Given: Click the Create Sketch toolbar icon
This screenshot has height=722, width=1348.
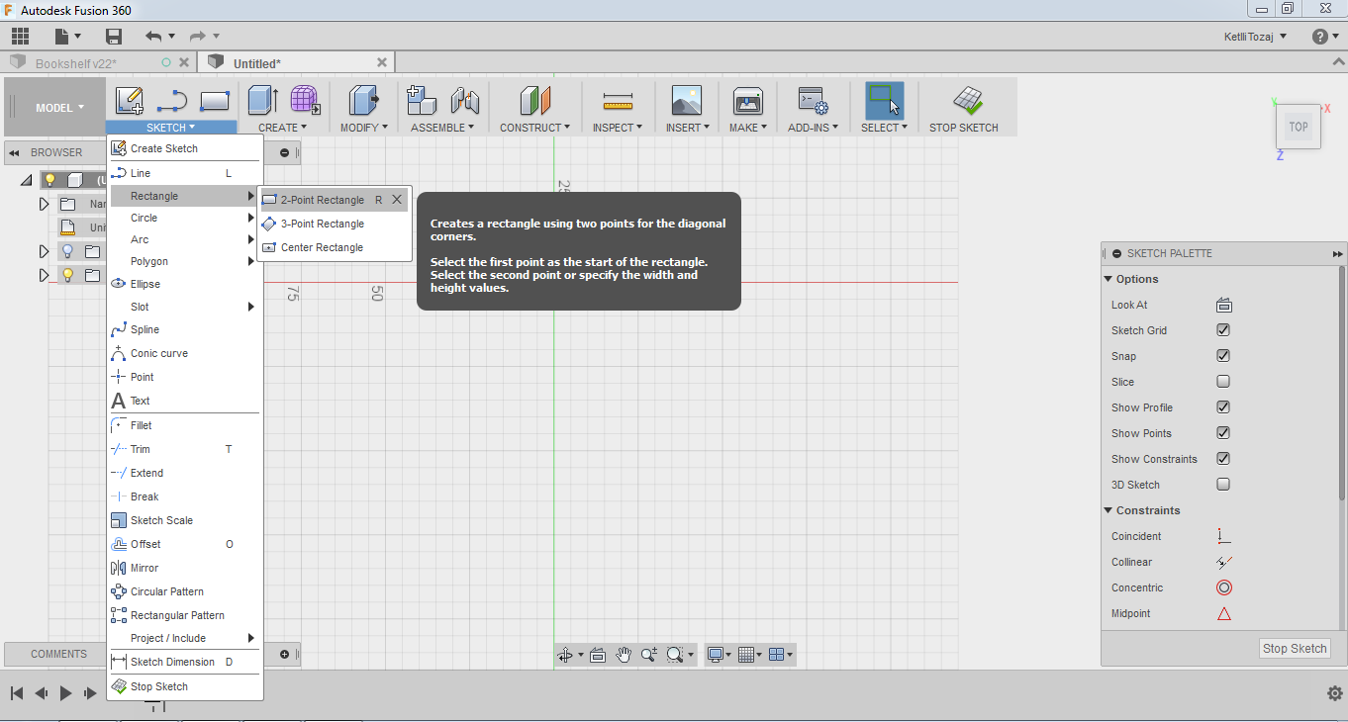Looking at the screenshot, I should point(130,100).
